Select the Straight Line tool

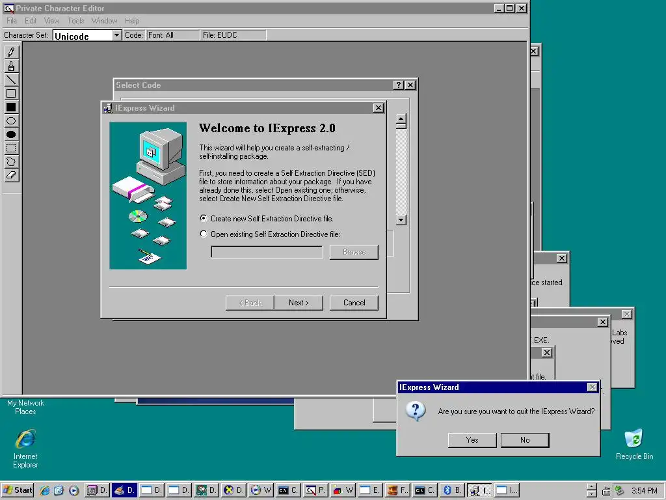click(12, 79)
